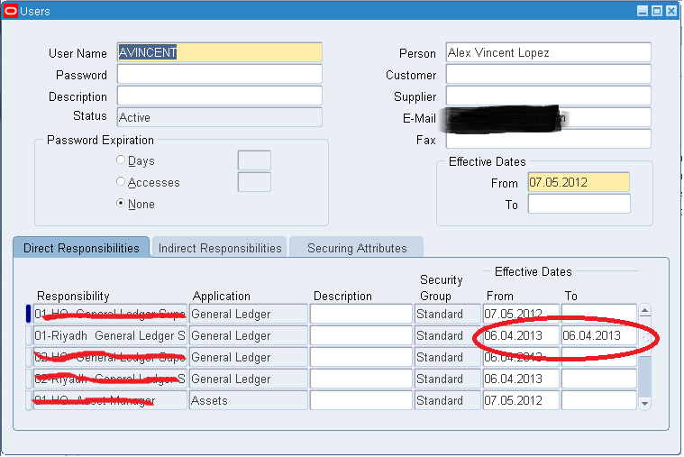The height and width of the screenshot is (457, 684).
Task: Click the Oracle icon in Users title bar
Action: [x=11, y=11]
